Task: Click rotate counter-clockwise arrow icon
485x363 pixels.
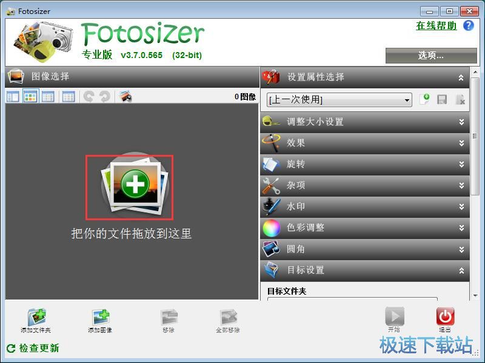Action: [x=89, y=97]
